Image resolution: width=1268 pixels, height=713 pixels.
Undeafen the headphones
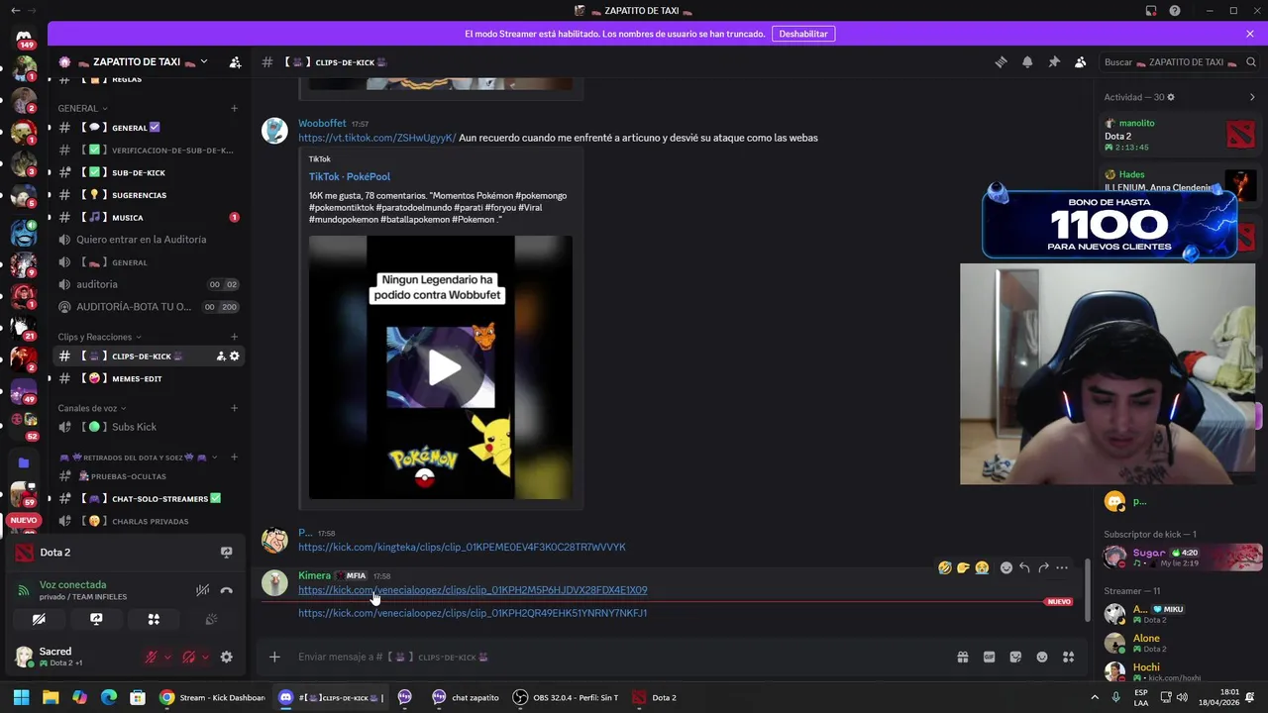(x=189, y=657)
